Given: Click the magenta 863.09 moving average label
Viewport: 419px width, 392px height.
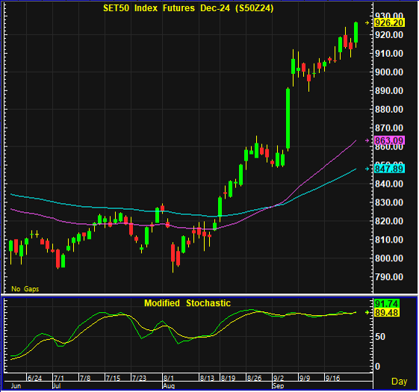Looking at the screenshot, I should pyautogui.click(x=389, y=140).
